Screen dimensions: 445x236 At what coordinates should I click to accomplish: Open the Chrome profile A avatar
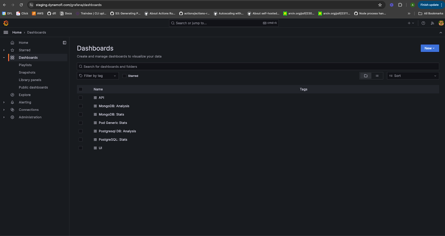click(x=412, y=5)
